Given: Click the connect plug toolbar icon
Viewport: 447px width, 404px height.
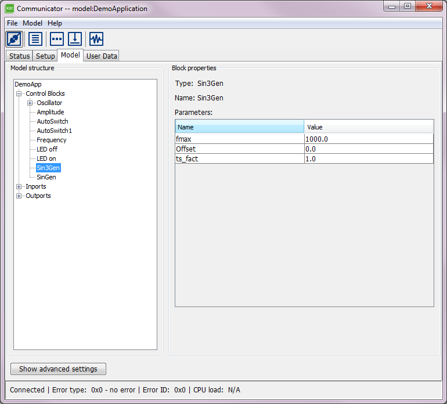Looking at the screenshot, I should coord(14,39).
